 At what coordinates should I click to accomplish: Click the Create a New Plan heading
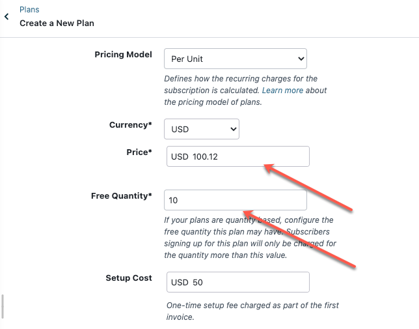(57, 23)
